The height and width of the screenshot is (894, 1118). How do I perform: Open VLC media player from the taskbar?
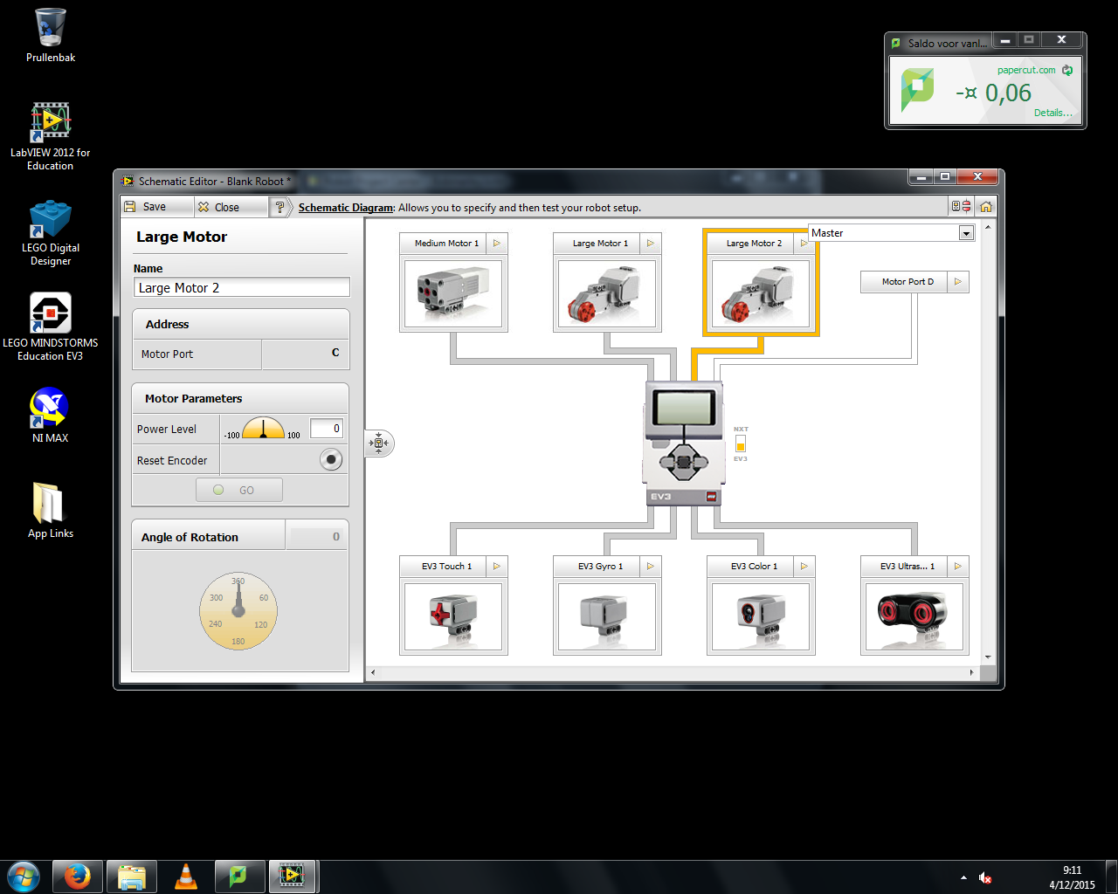(x=186, y=877)
